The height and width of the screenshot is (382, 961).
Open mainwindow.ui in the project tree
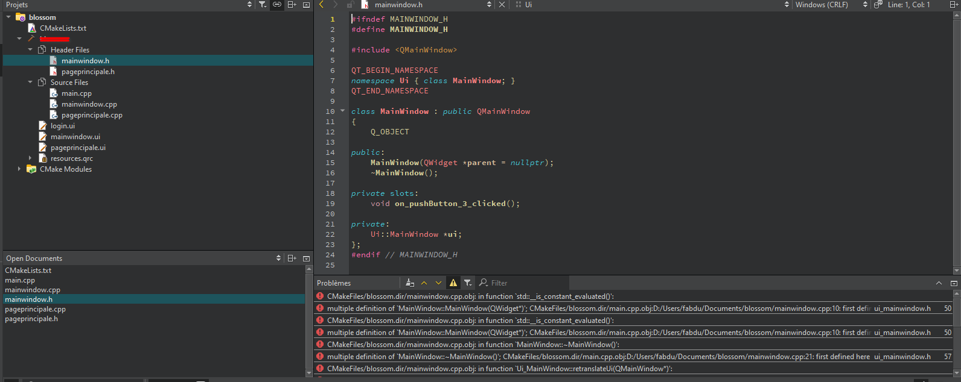75,137
